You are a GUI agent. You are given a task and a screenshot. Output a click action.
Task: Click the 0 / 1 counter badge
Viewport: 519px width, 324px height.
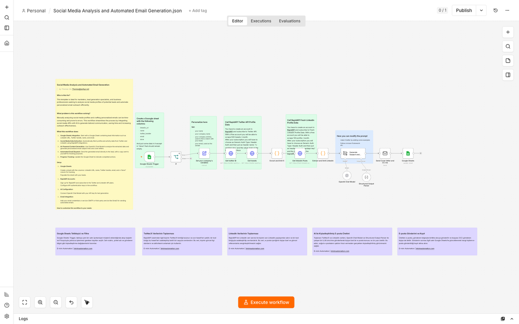(442, 10)
